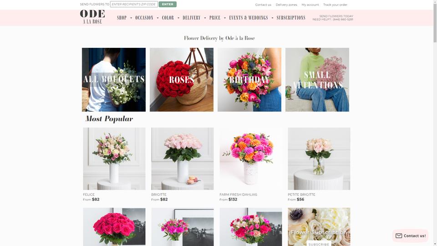
Task: Open the Track your order link
Action: [x=335, y=5]
